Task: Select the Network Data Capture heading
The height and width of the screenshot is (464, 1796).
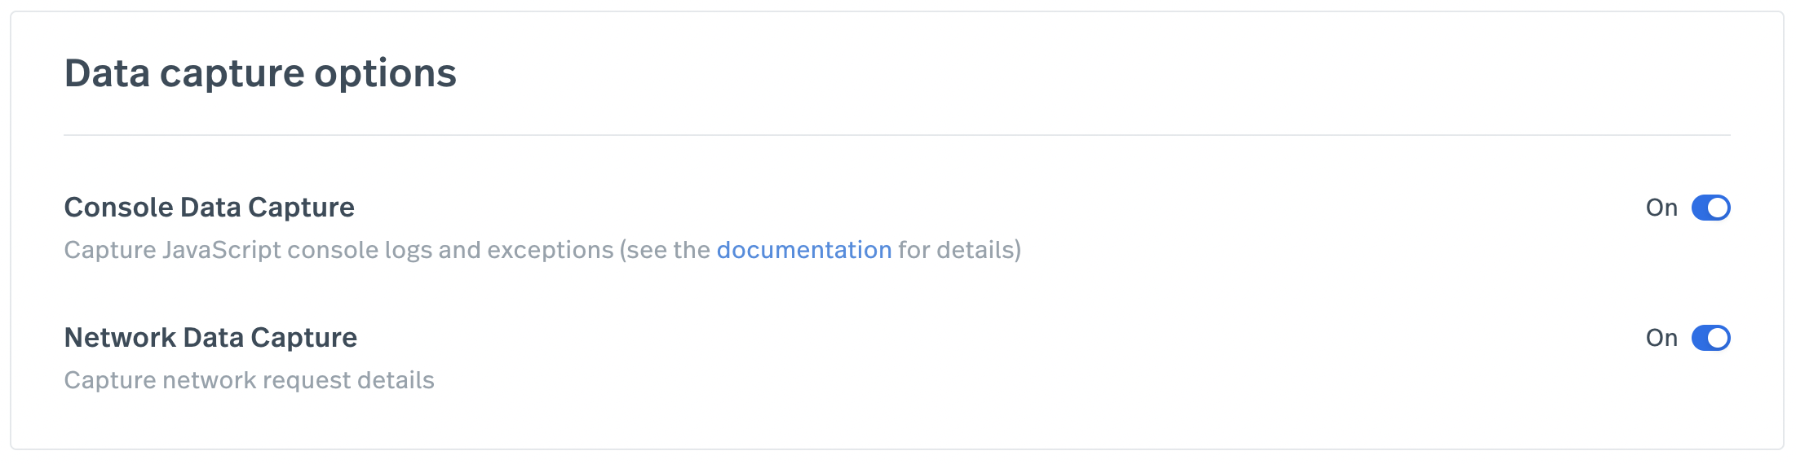Action: click(x=210, y=338)
